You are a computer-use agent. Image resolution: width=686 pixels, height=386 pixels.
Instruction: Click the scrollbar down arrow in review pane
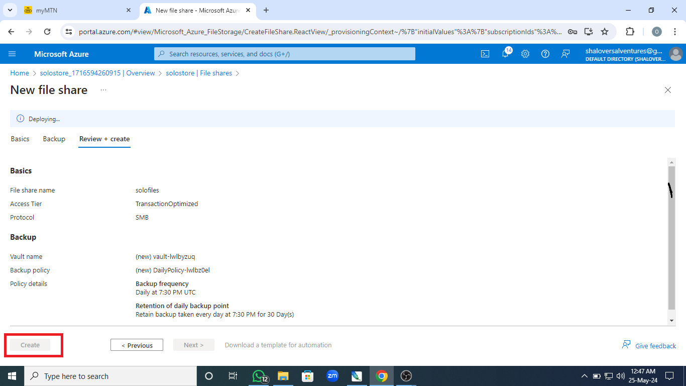click(671, 321)
